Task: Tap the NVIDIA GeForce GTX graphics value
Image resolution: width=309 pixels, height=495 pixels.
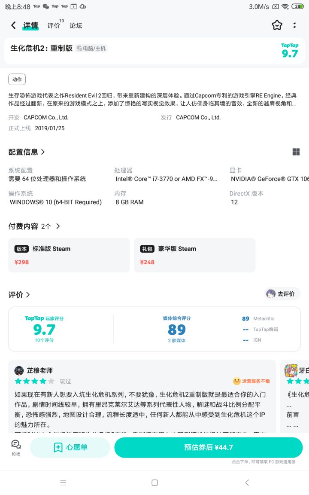Action: [270, 179]
